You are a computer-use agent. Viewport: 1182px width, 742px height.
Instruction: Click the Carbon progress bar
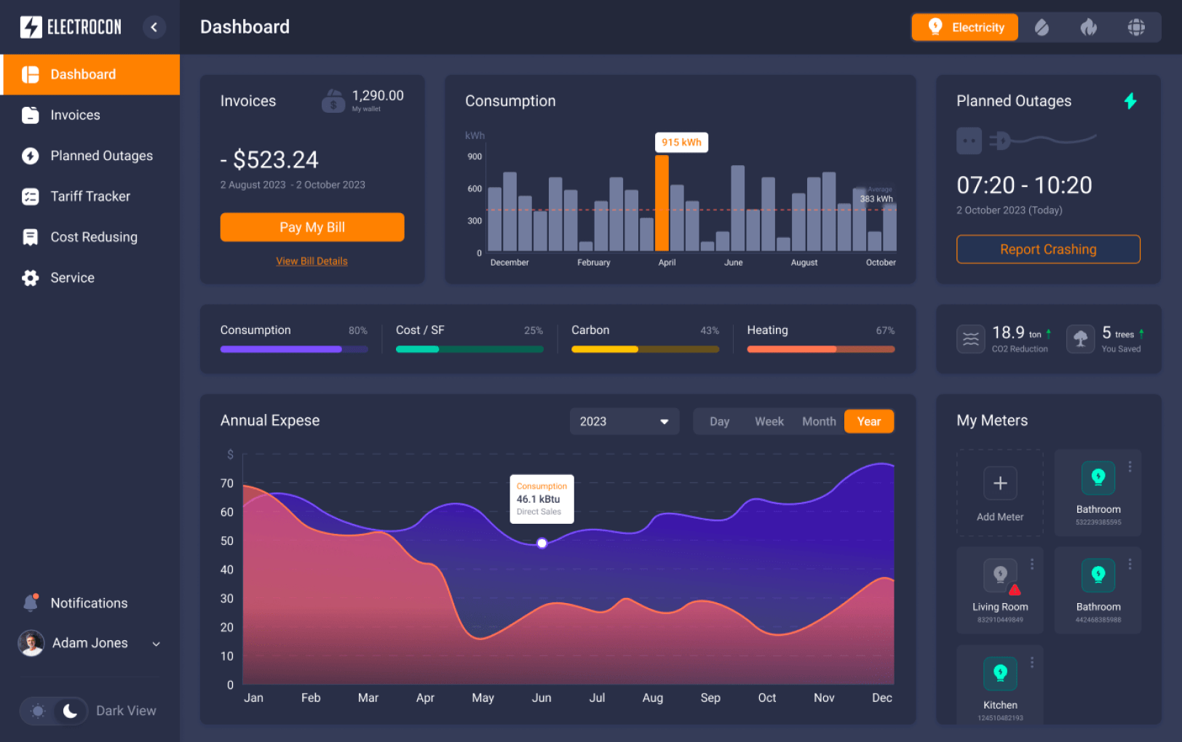[x=643, y=349]
